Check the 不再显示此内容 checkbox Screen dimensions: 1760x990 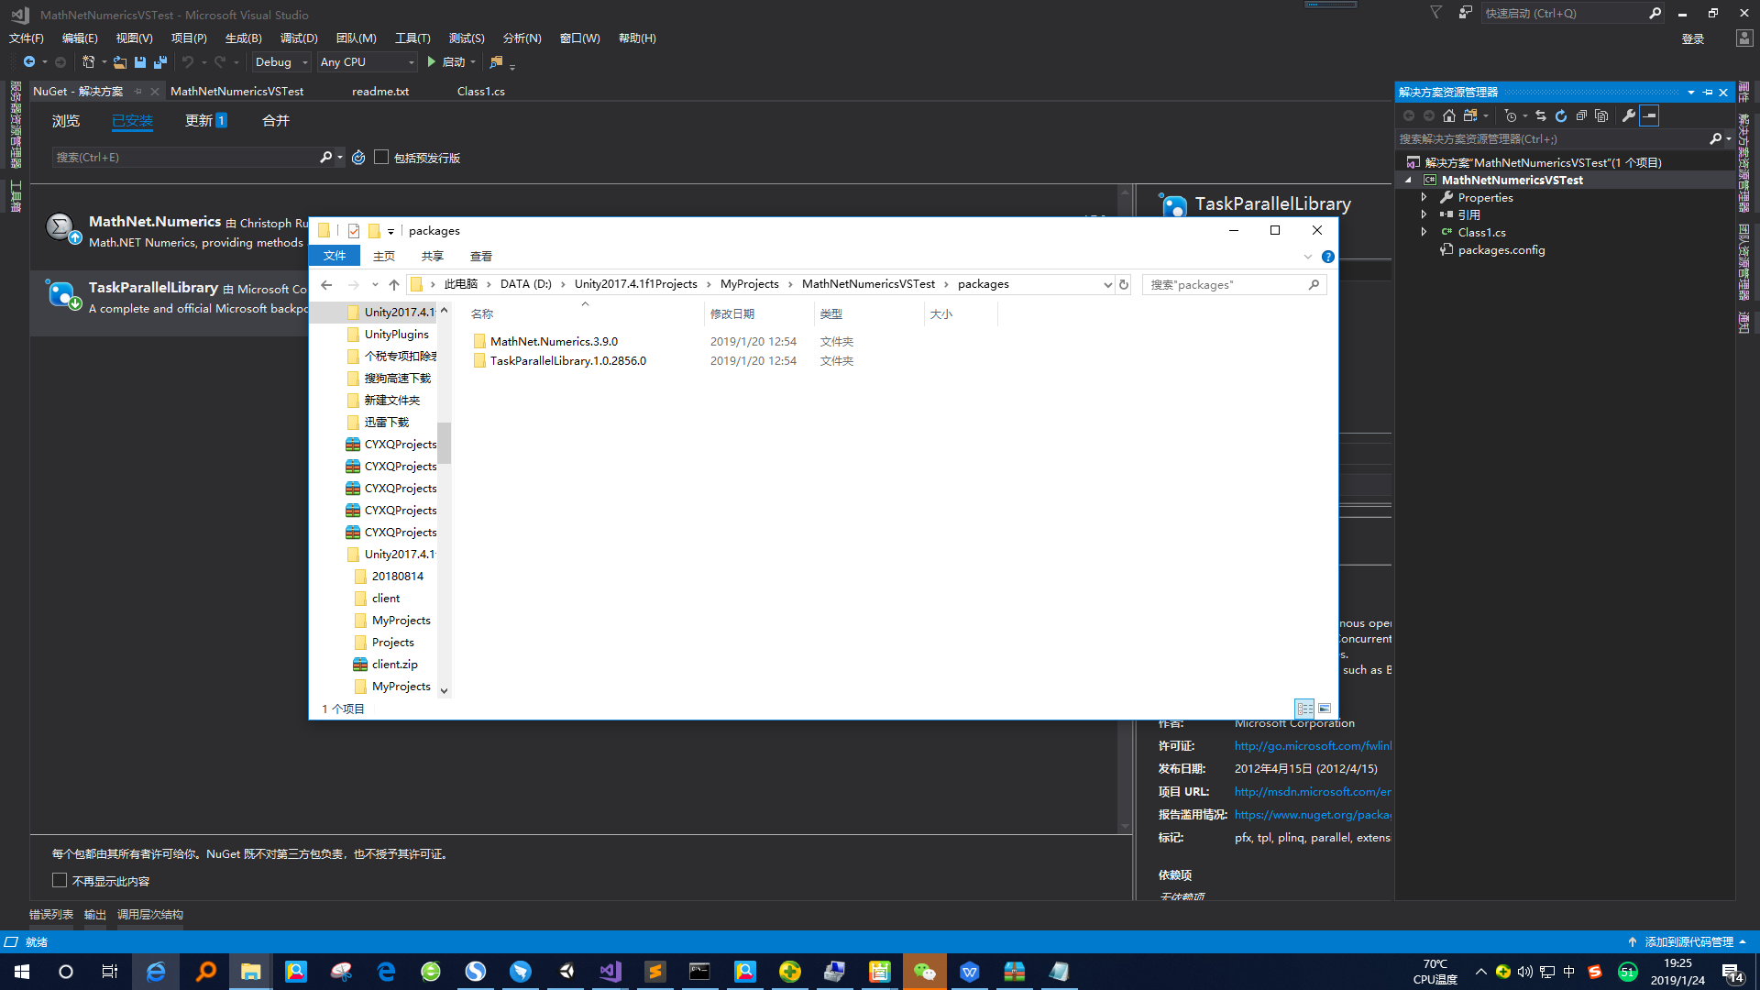tap(59, 880)
